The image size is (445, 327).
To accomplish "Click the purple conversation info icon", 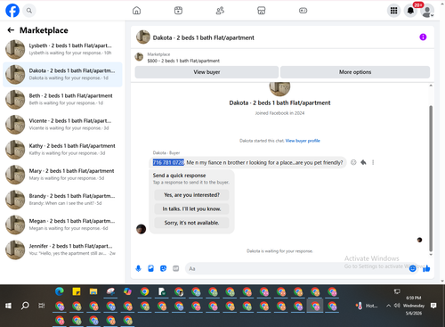I will 423,37.
